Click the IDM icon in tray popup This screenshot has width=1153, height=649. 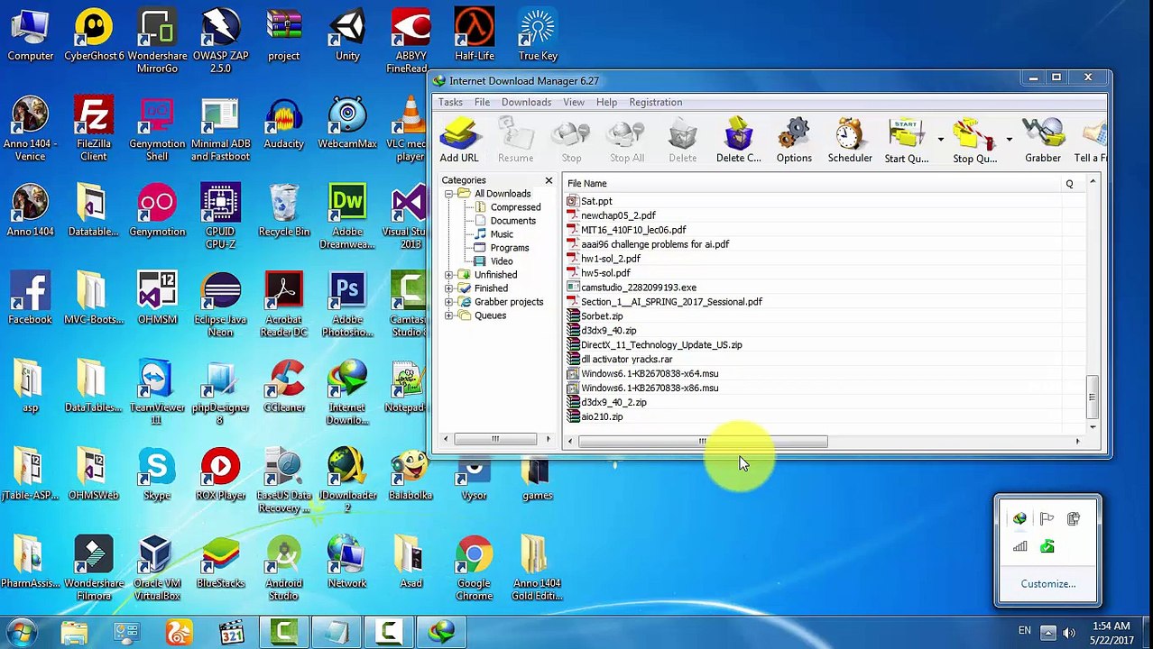[x=1019, y=519]
